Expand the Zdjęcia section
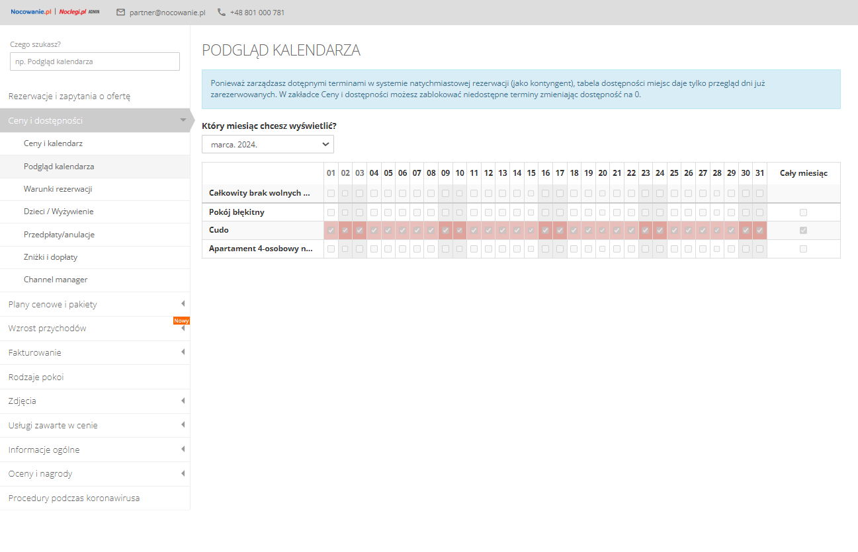This screenshot has height=552, width=858. 183,401
